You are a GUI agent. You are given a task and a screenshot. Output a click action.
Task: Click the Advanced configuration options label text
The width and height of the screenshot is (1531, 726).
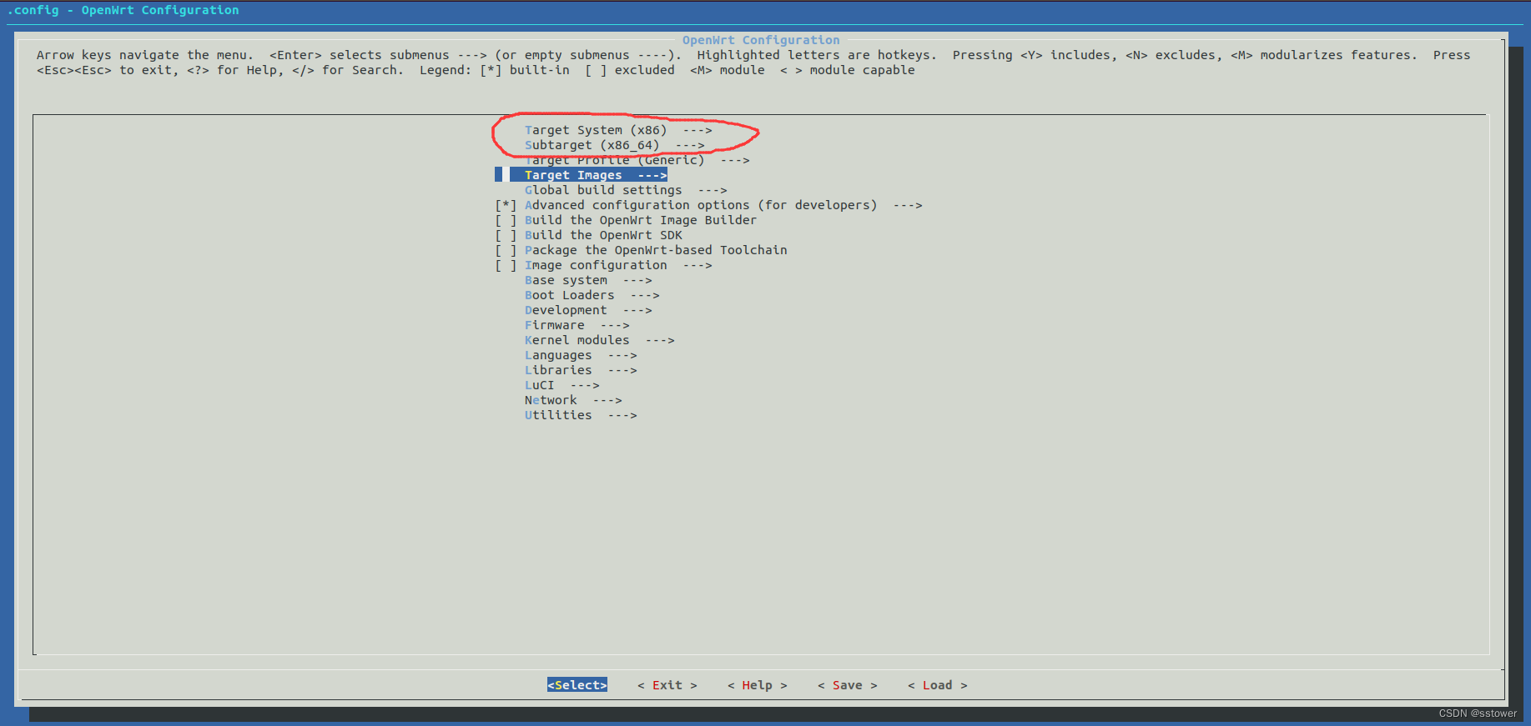(701, 205)
